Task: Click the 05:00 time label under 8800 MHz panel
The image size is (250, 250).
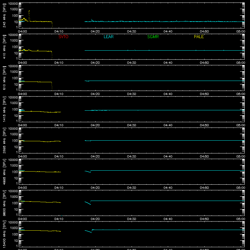Action: tap(241, 219)
